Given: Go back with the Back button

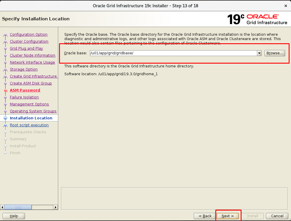Looking at the screenshot, I should (x=205, y=216).
